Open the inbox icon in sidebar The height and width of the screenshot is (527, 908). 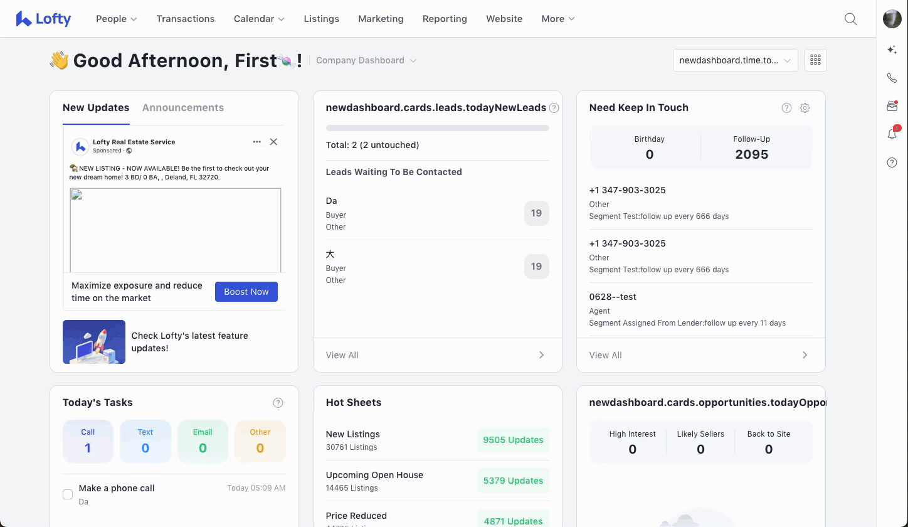pos(892,106)
